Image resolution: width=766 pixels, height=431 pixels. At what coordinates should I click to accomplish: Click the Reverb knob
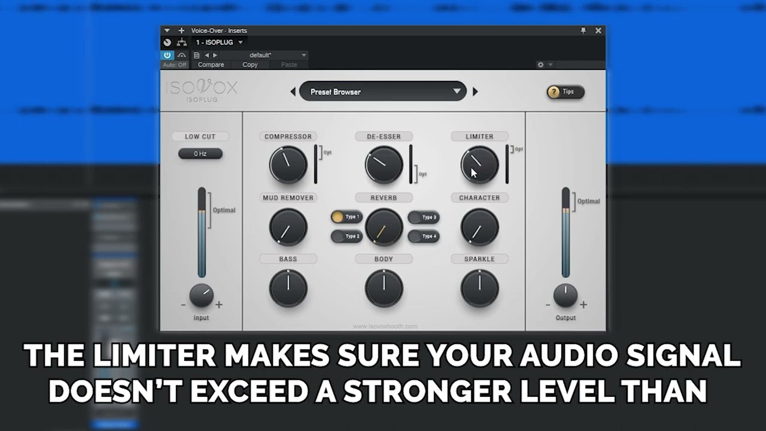point(384,227)
